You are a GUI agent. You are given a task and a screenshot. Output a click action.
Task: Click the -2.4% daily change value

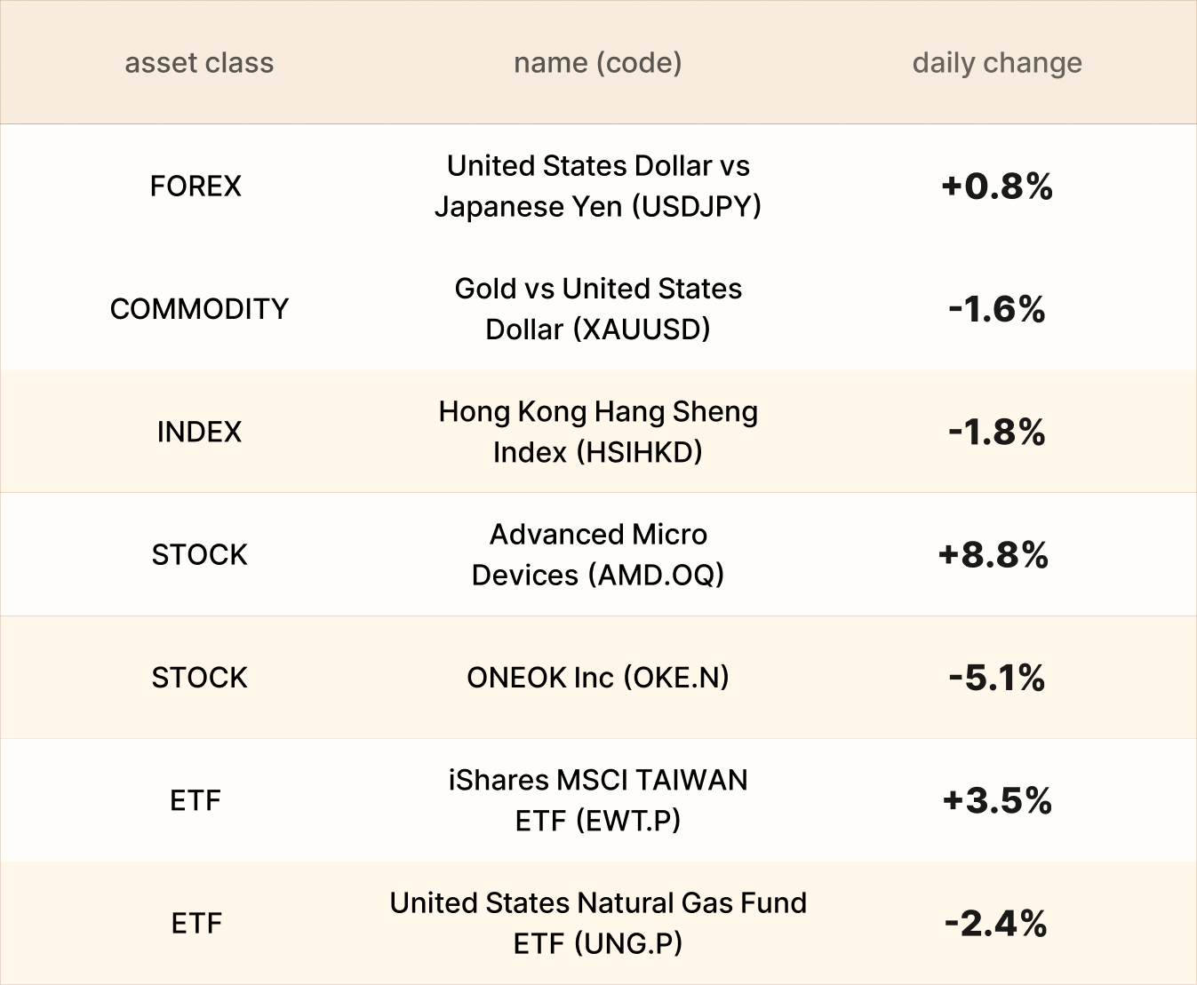coord(995,924)
